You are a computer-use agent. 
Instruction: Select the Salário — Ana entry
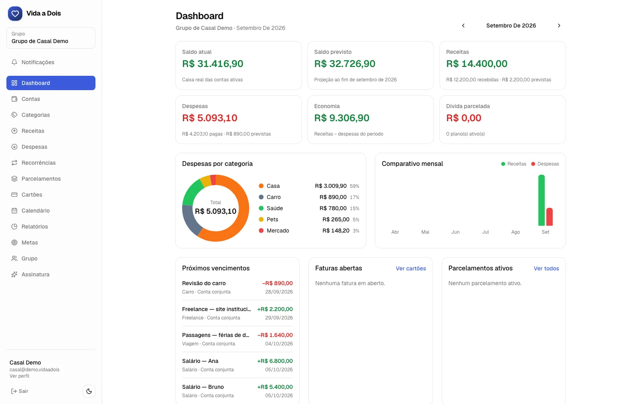coord(237,365)
